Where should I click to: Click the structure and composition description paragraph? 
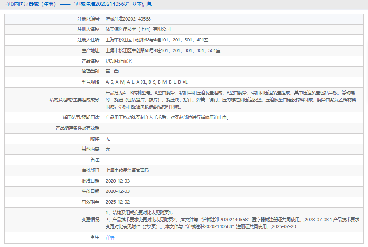click(x=230, y=100)
